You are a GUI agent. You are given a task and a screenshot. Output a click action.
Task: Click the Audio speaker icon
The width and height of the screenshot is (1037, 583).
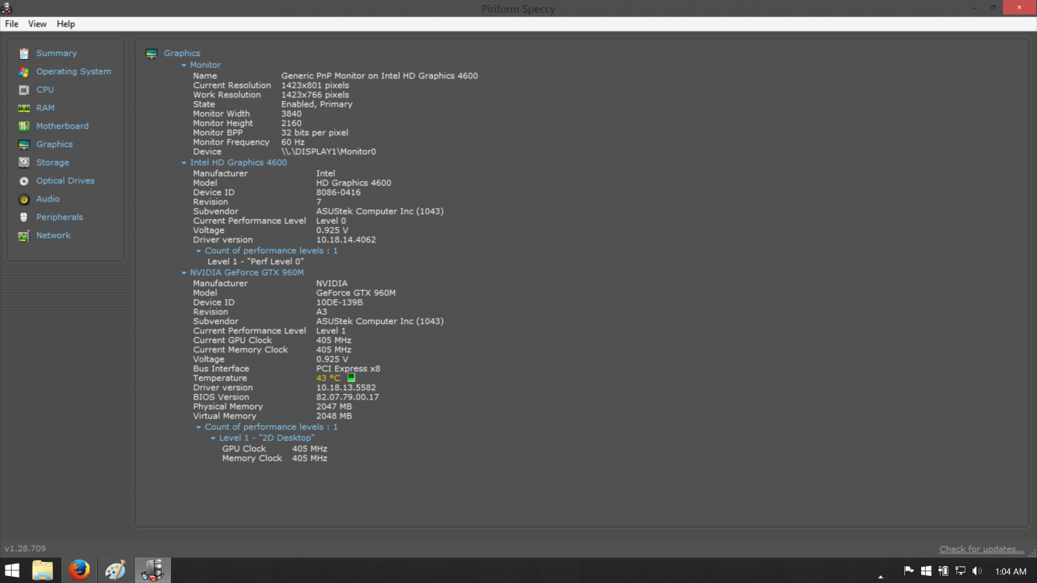coord(24,199)
